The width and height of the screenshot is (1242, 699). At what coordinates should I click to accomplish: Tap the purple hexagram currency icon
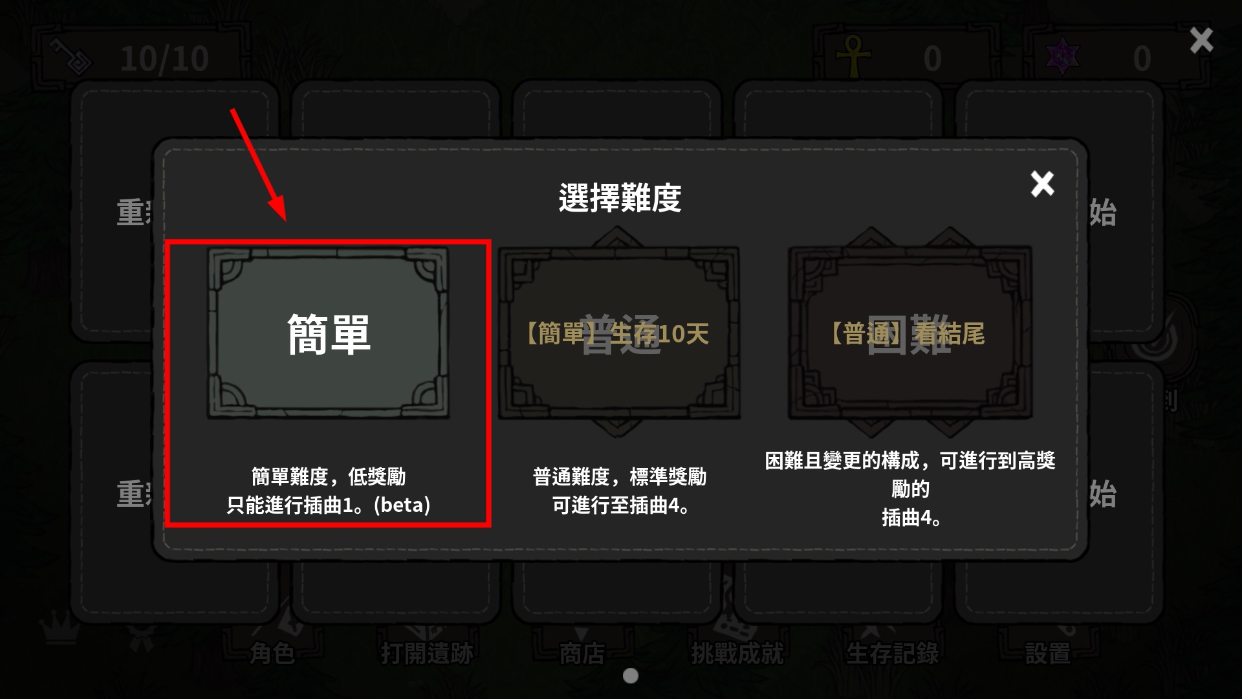point(1063,56)
